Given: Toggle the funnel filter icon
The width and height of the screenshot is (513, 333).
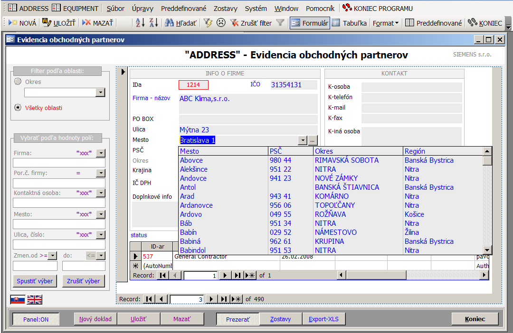Looking at the screenshot, I should 280,23.
